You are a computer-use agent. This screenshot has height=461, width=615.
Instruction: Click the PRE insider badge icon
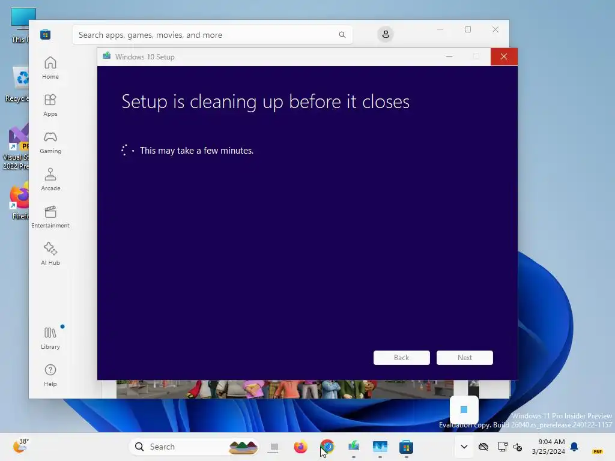point(598,451)
